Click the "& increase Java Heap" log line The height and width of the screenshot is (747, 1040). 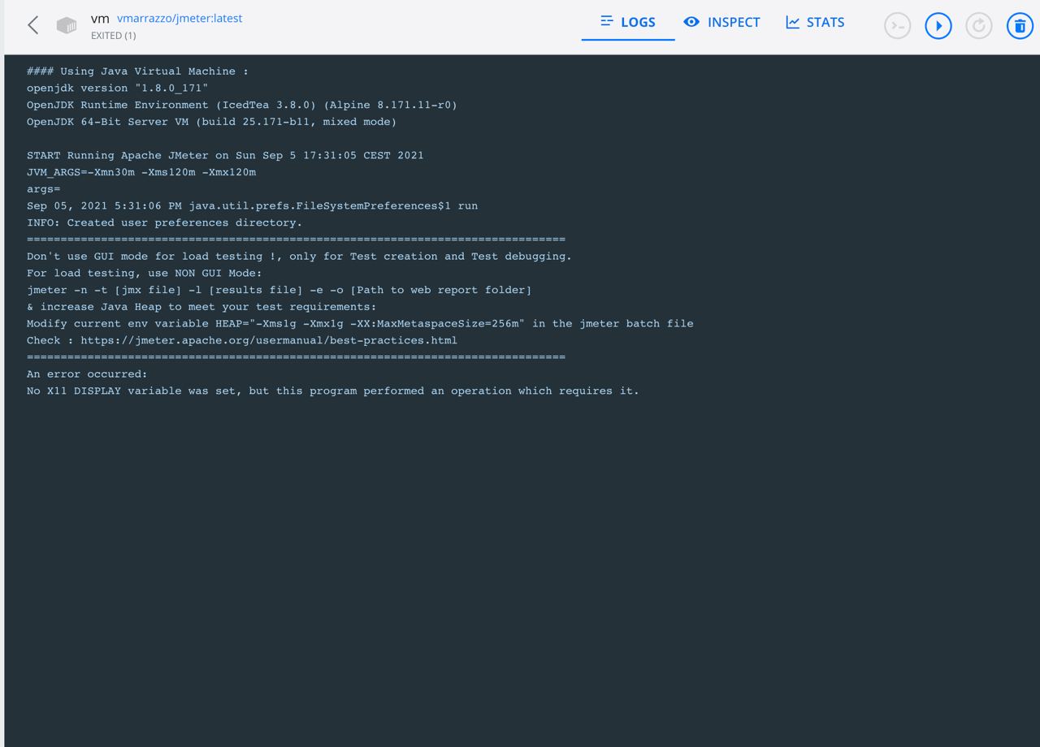[201, 307]
